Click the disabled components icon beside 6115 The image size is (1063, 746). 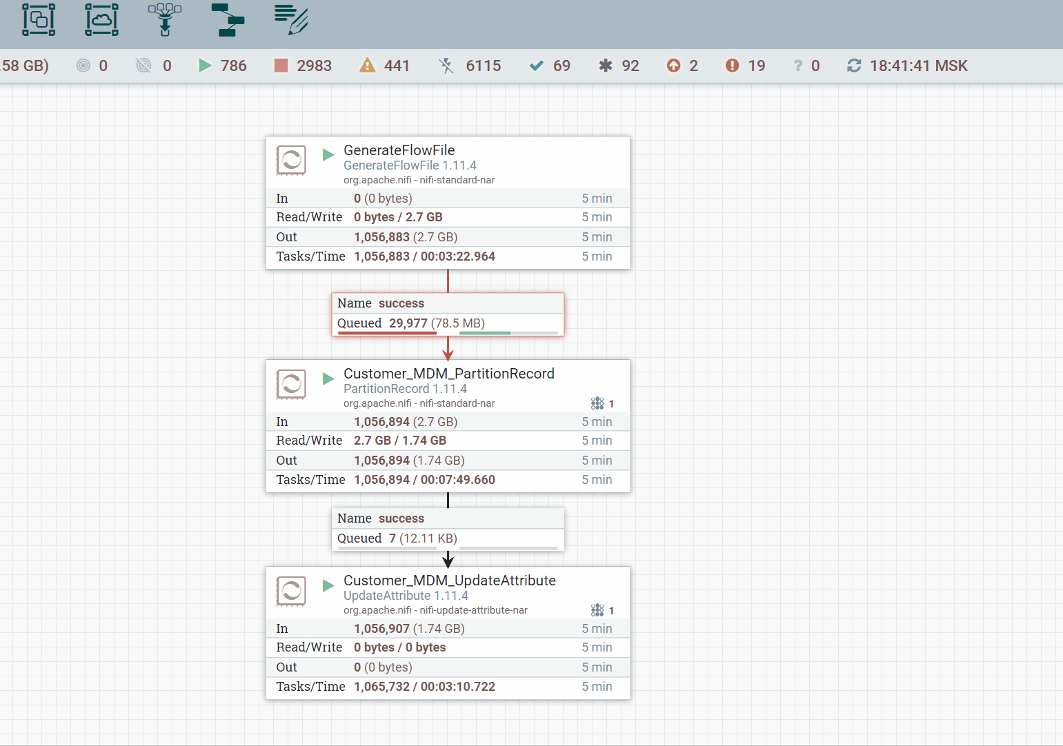[446, 65]
